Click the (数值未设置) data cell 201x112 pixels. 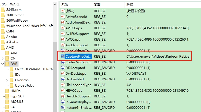coord(136,11)
